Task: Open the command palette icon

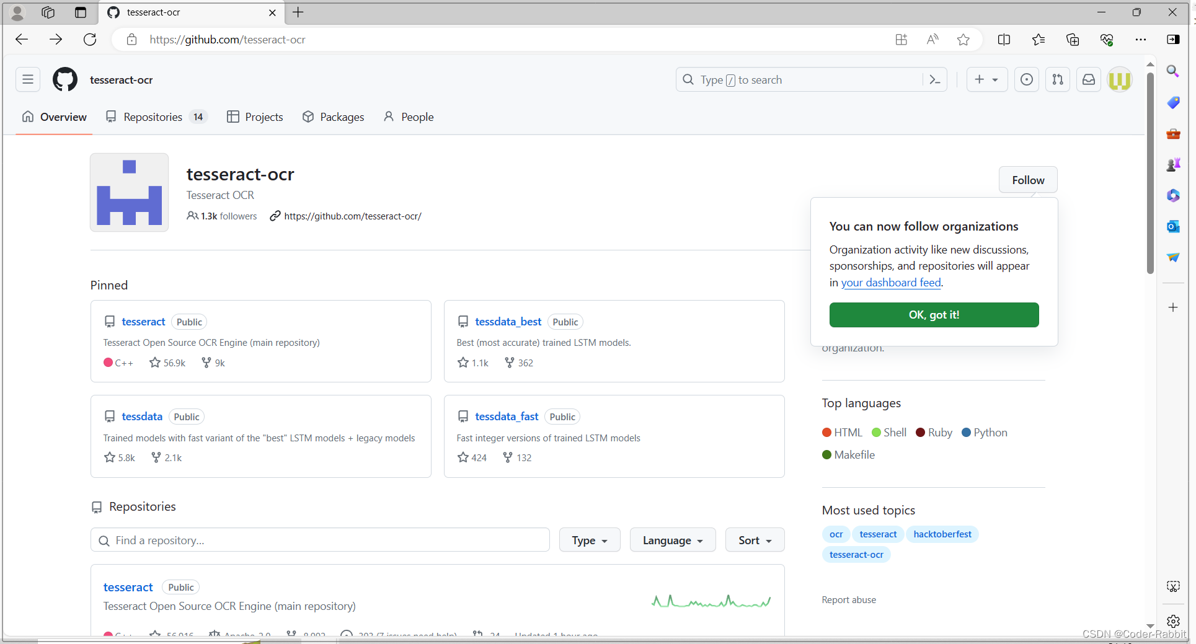Action: [x=935, y=79]
